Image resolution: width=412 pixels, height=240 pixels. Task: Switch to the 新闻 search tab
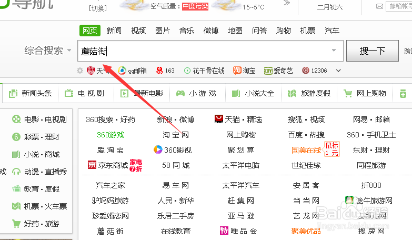[x=114, y=31]
